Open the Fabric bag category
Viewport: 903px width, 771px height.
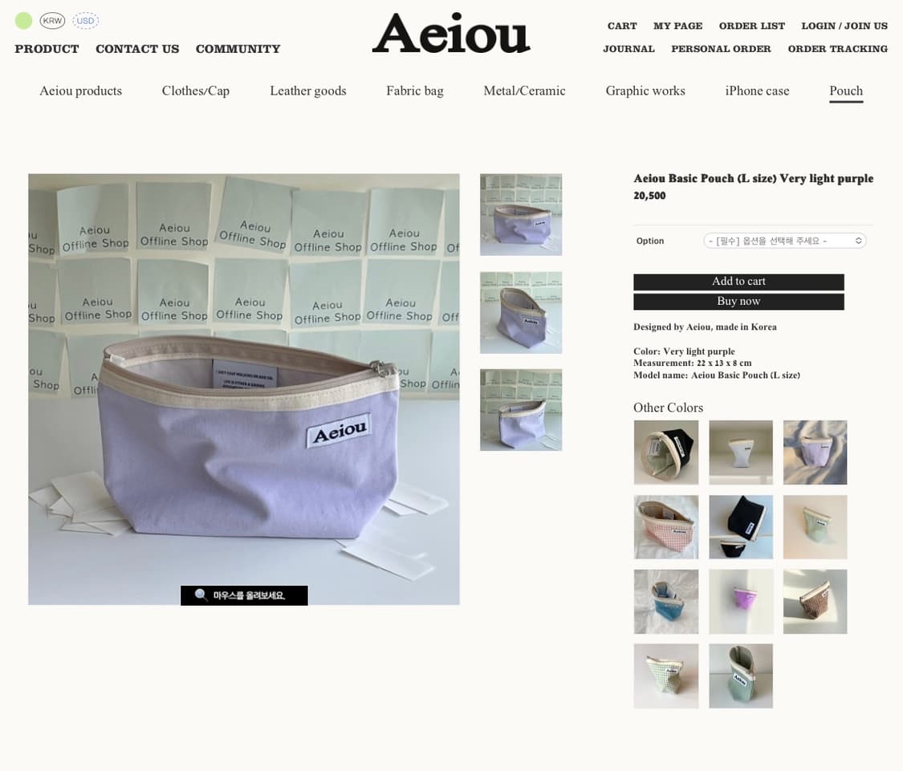pyautogui.click(x=415, y=91)
